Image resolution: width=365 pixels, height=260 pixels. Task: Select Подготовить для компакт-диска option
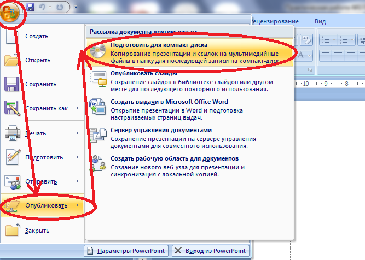coord(189,53)
